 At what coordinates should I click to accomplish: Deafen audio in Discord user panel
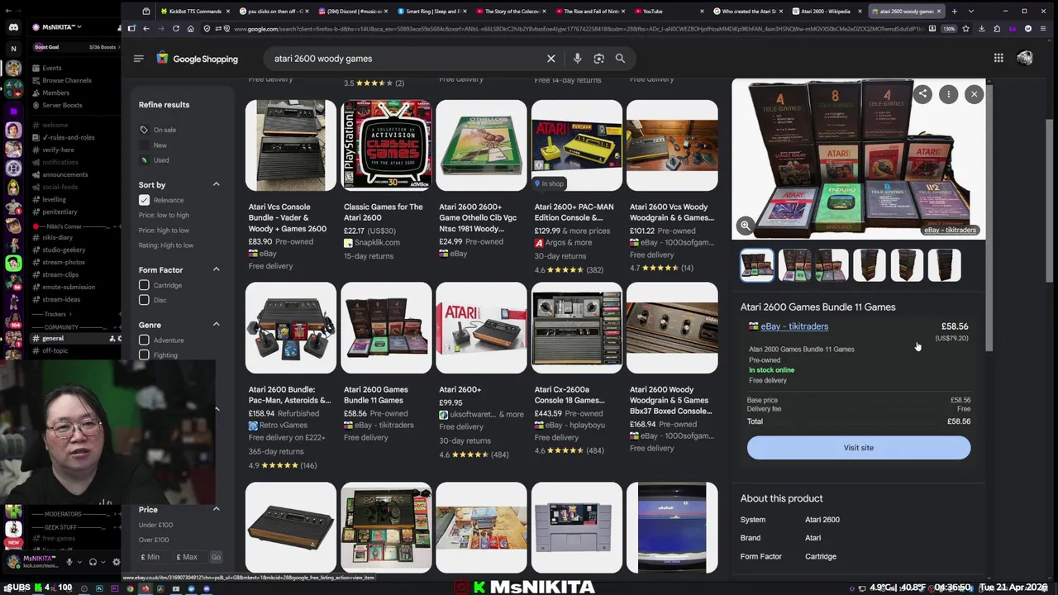tap(93, 562)
